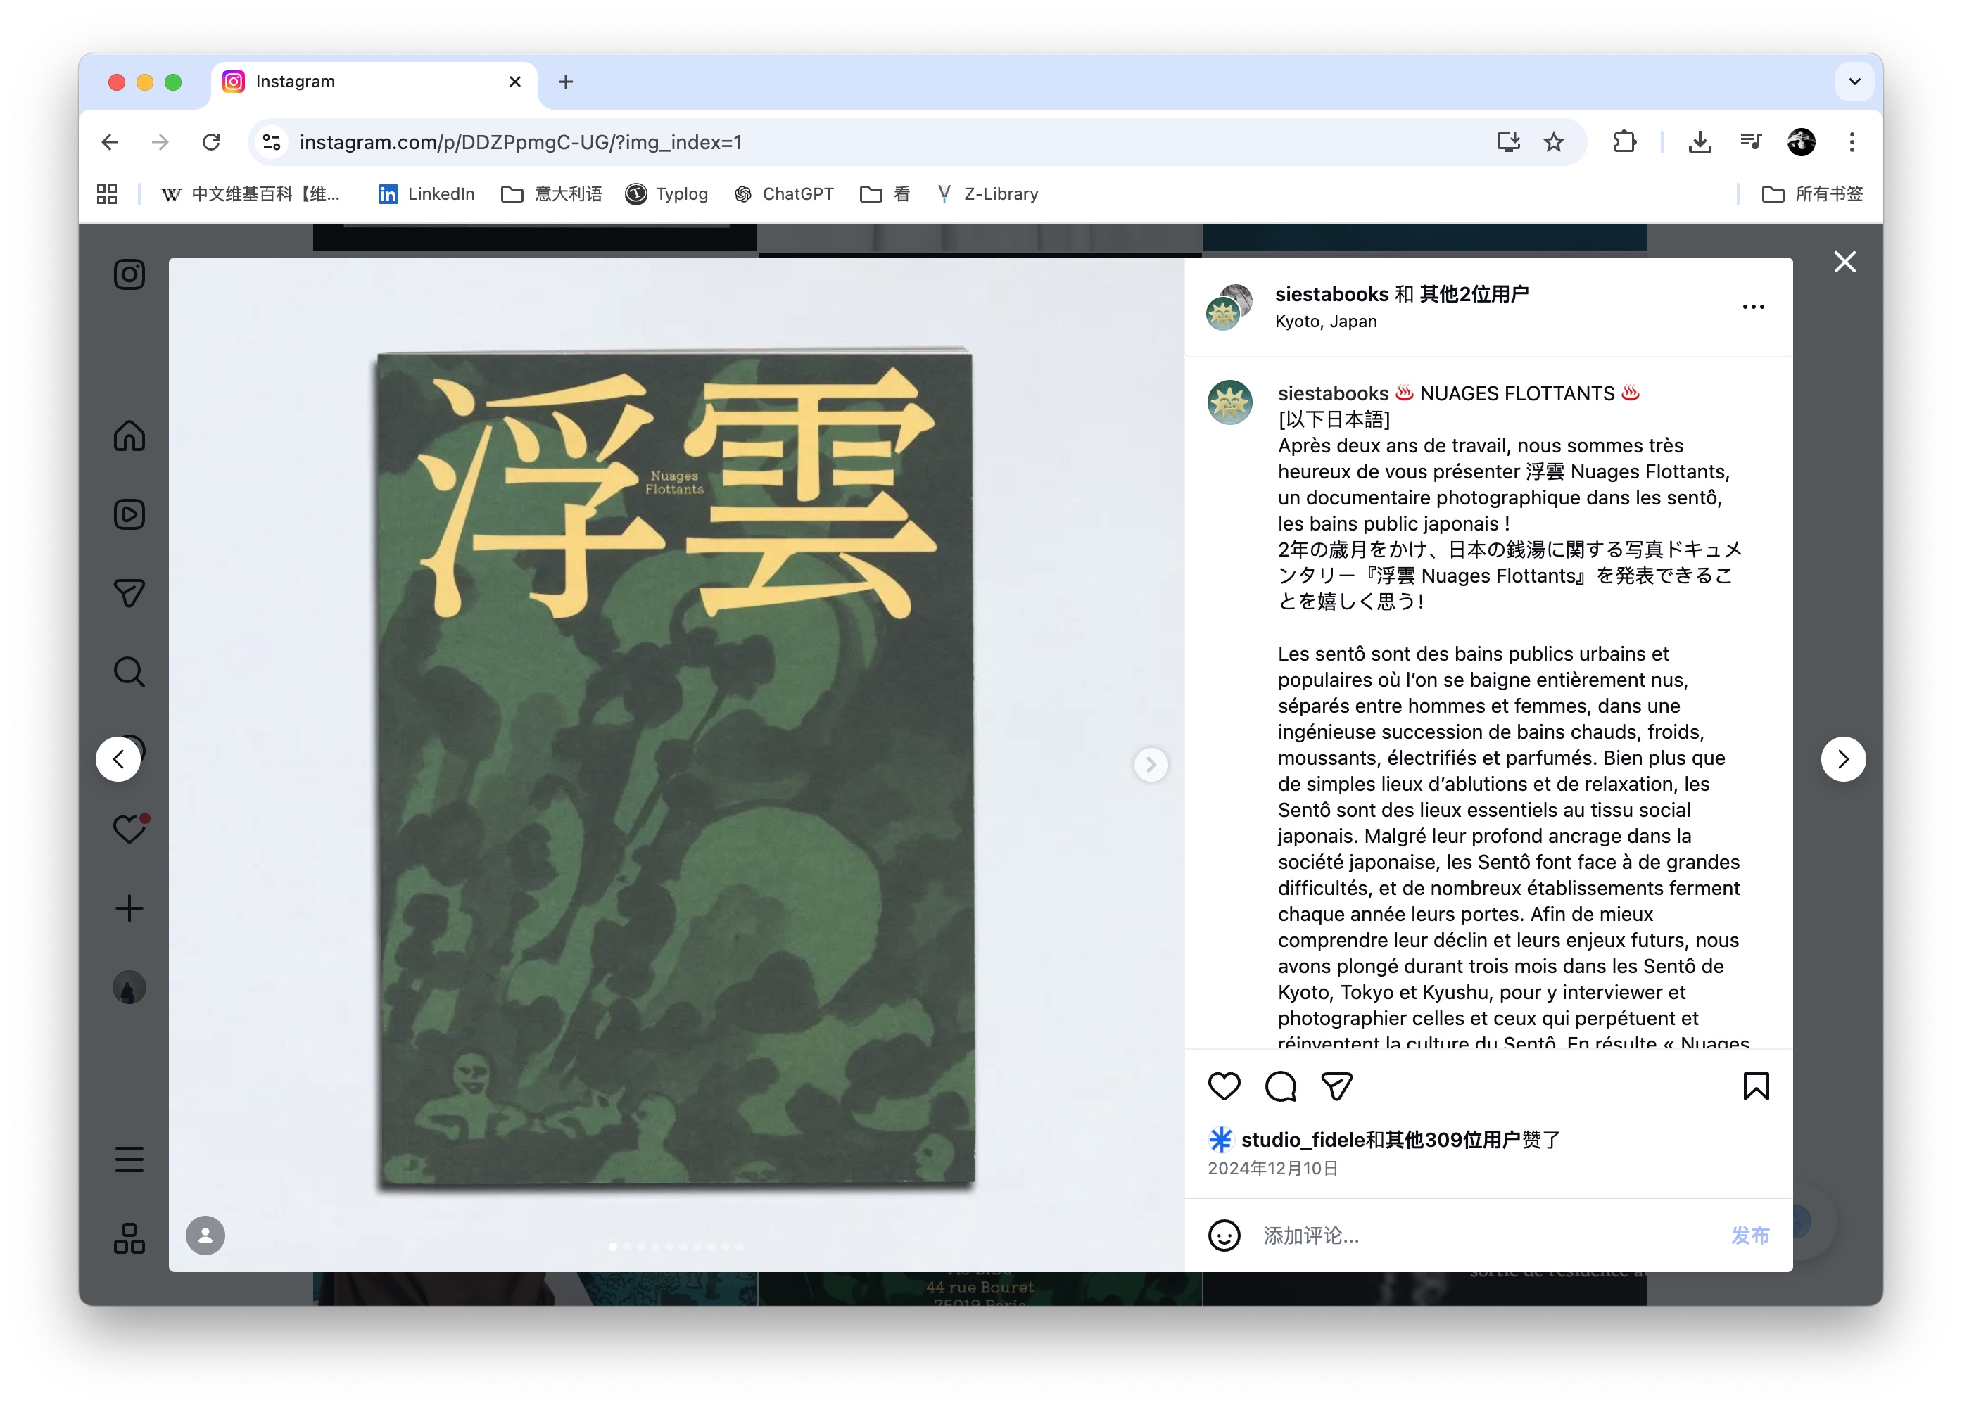The height and width of the screenshot is (1410, 1962).
Task: Like the post with heart icon
Action: tap(1224, 1086)
